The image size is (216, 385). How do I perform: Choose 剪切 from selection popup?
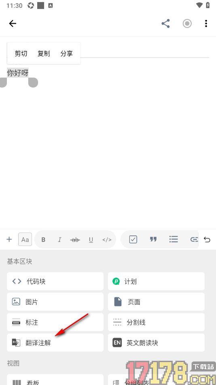click(21, 53)
